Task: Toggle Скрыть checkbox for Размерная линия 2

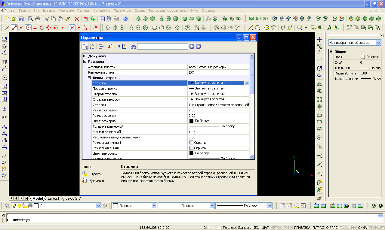Action: pos(191,148)
